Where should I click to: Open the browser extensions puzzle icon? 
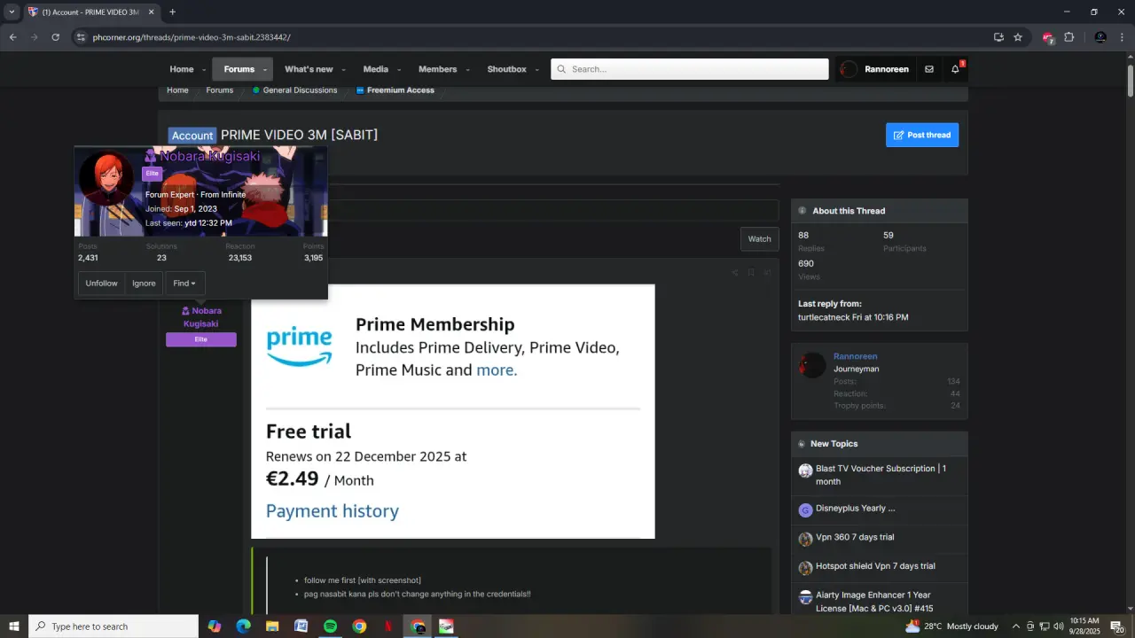[x=1068, y=37]
